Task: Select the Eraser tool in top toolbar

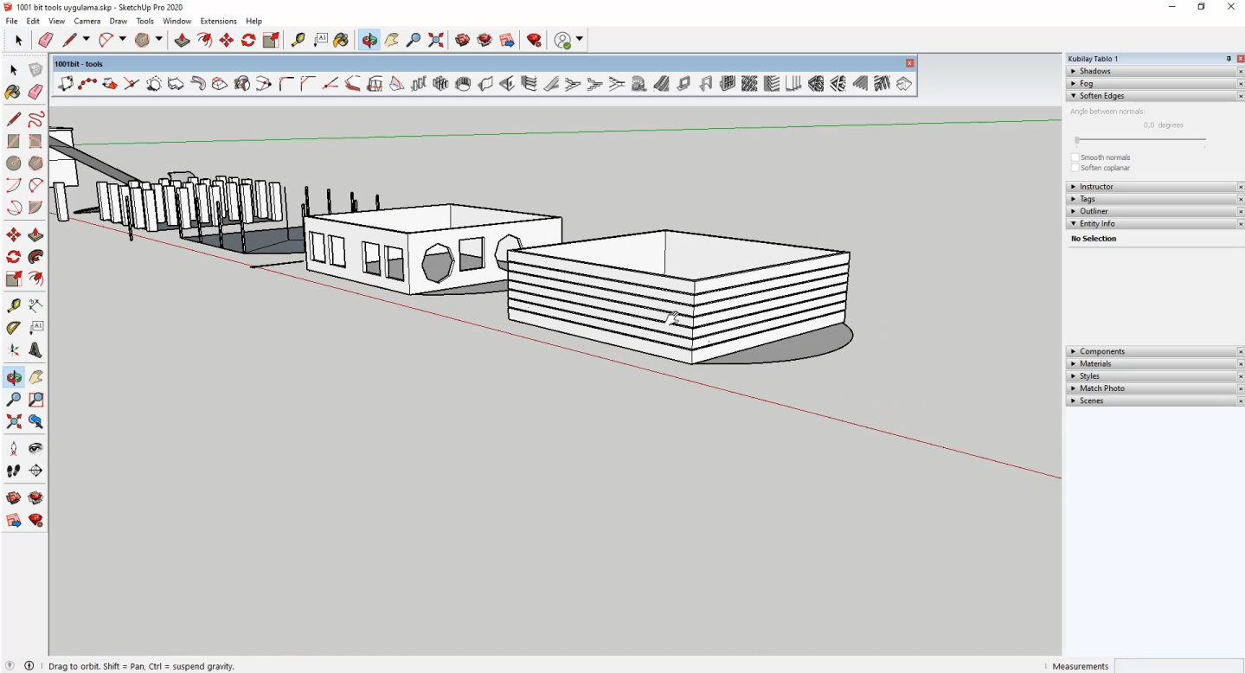Action: point(46,40)
